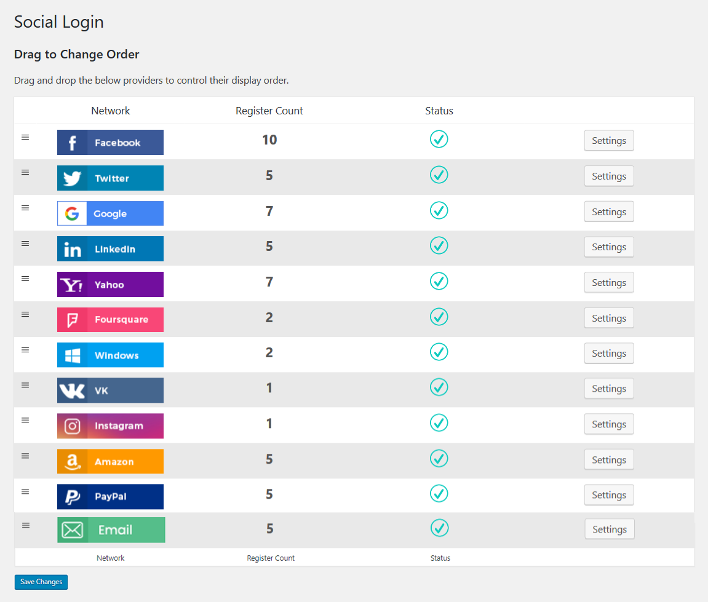Save Changes to provider order
Screen dimensions: 708x602
(41, 582)
